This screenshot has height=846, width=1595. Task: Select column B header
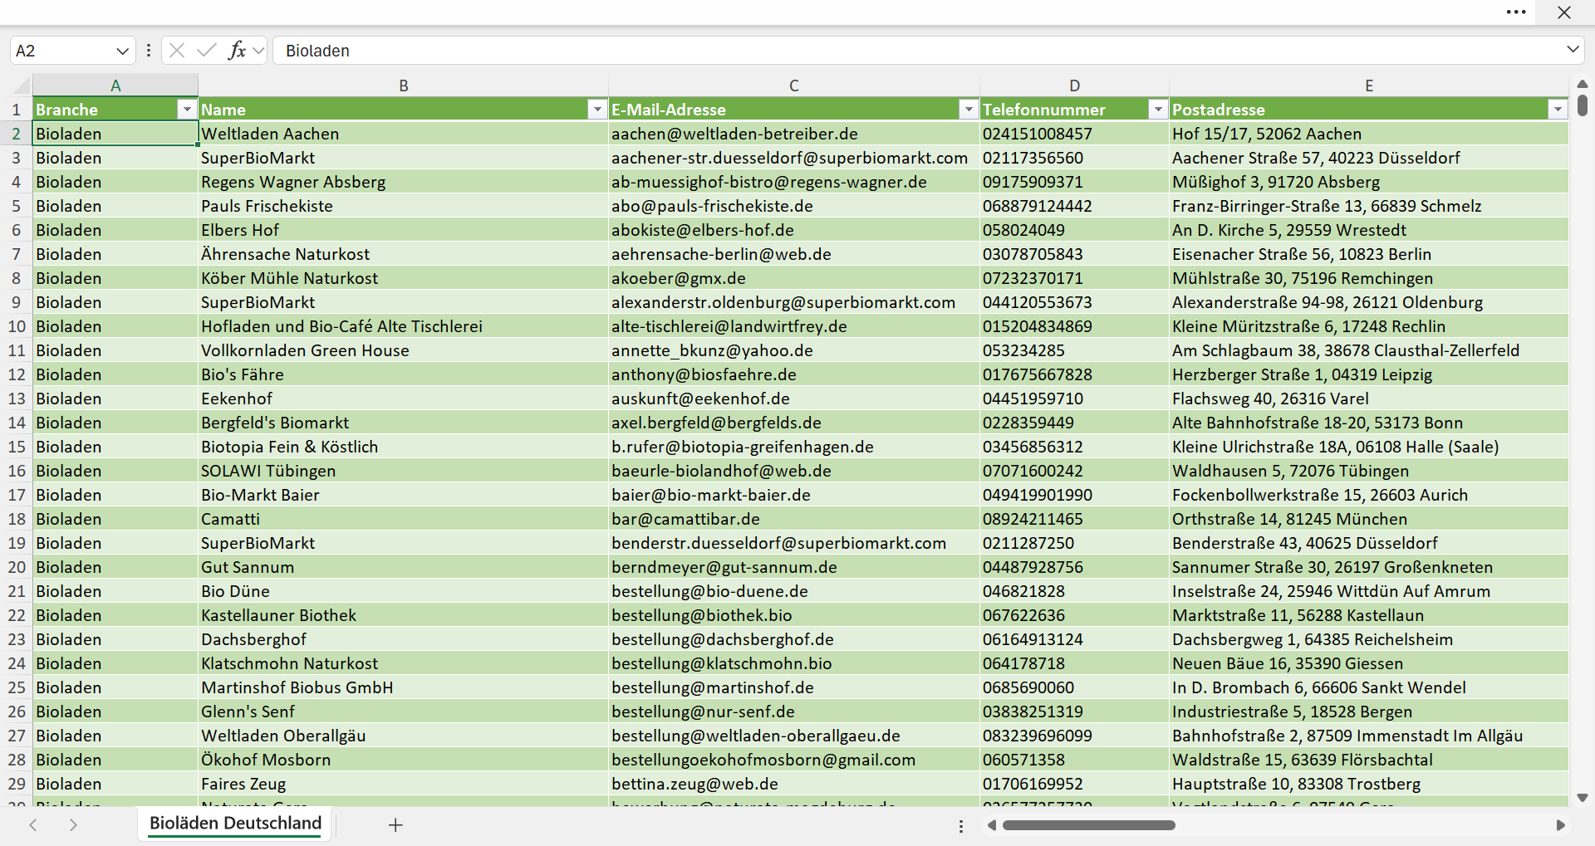tap(404, 86)
